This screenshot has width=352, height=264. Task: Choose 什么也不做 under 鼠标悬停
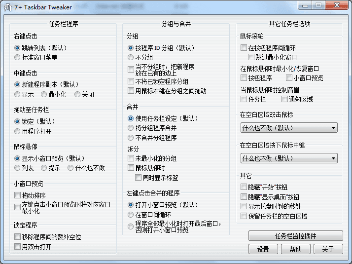[70, 168]
